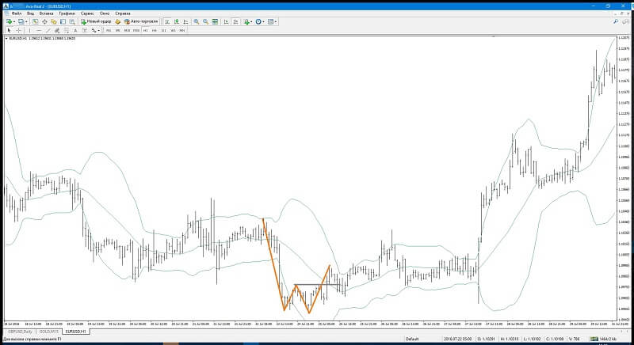Open the new chart dropdown arrow

tap(14, 22)
